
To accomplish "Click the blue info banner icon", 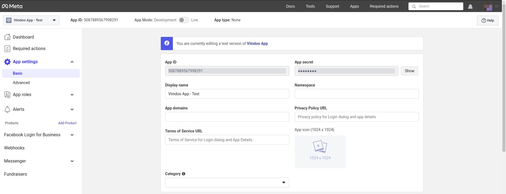I will [167, 43].
